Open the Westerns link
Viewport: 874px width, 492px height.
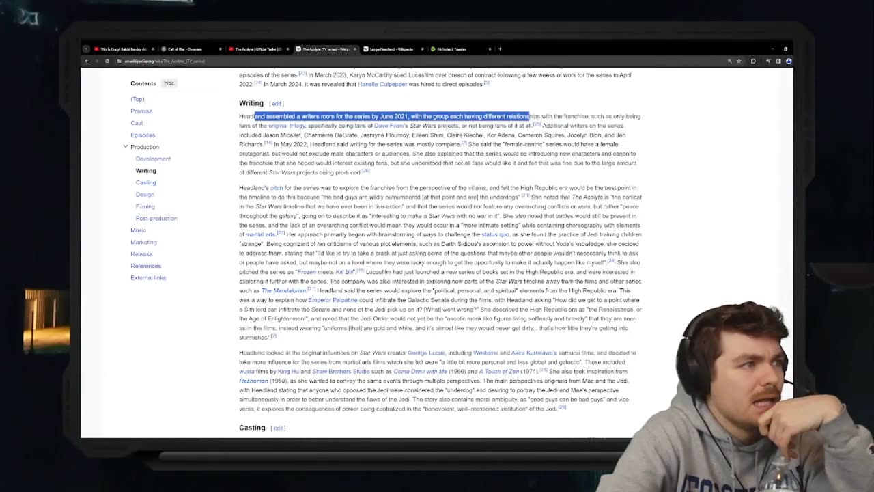click(x=485, y=353)
